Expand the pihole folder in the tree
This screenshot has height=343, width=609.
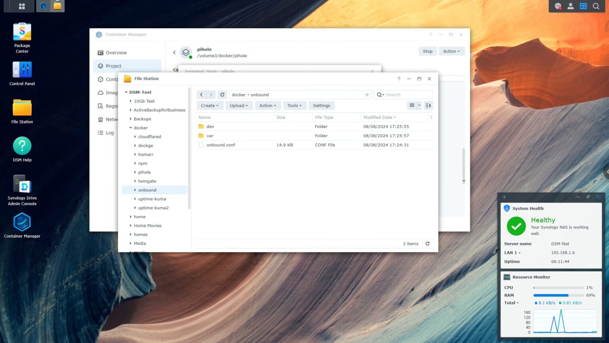135,172
